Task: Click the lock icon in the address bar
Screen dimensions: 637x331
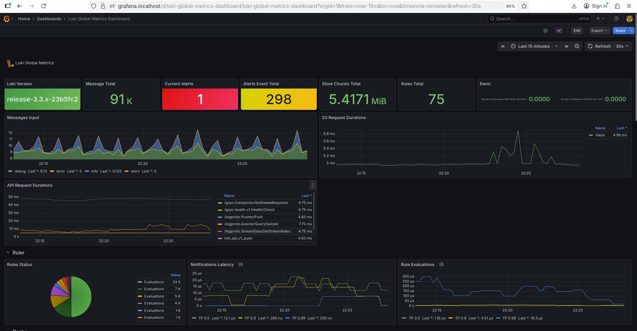Action: [x=103, y=6]
